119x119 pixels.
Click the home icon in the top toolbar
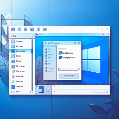[26, 29]
